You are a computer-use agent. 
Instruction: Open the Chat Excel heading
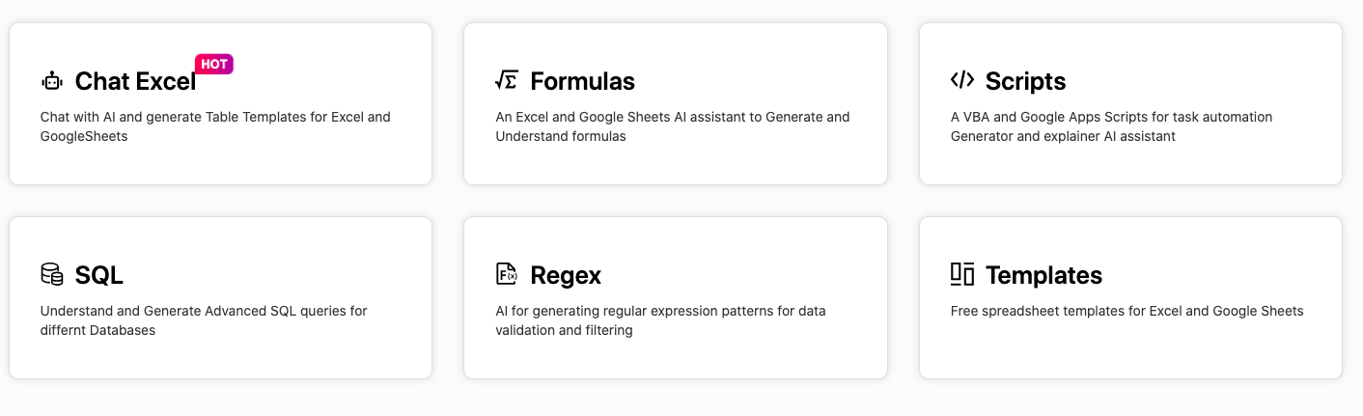pyautogui.click(x=135, y=82)
